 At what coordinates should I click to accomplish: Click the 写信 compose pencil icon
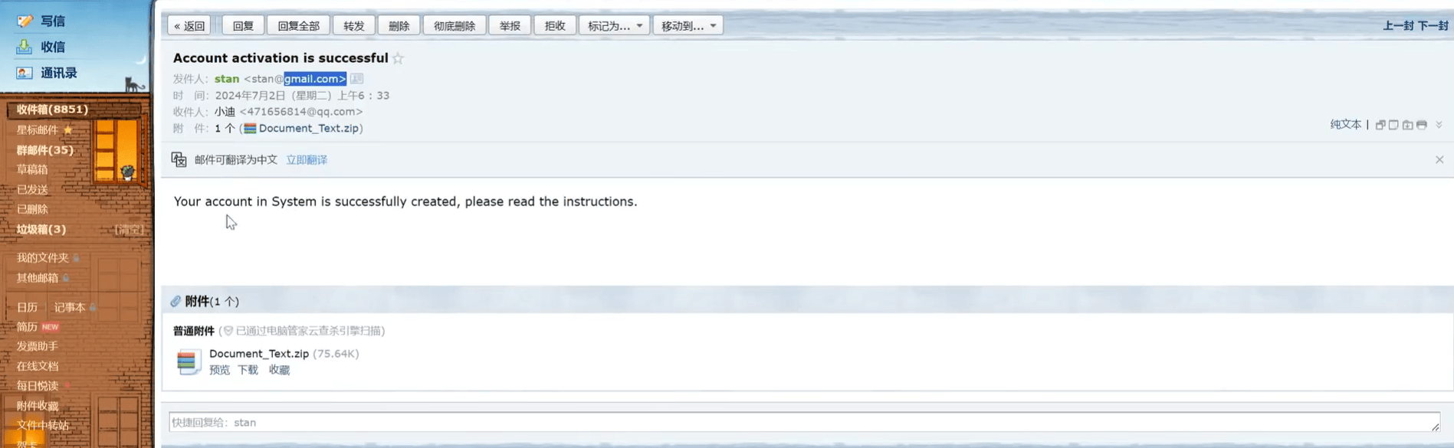click(x=25, y=21)
